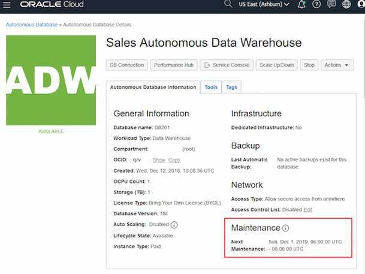Open the help question mark icon
The width and height of the screenshot is (365, 274).
tap(316, 5)
